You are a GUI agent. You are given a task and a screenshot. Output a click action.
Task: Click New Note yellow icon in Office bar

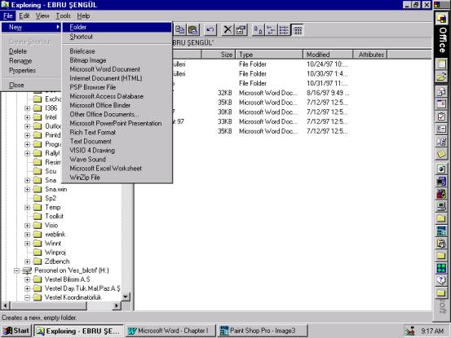pyautogui.click(x=441, y=154)
